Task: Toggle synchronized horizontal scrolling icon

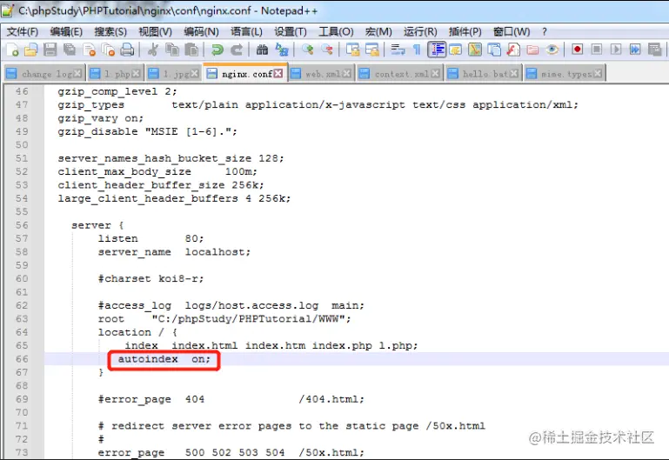Action: click(x=372, y=50)
